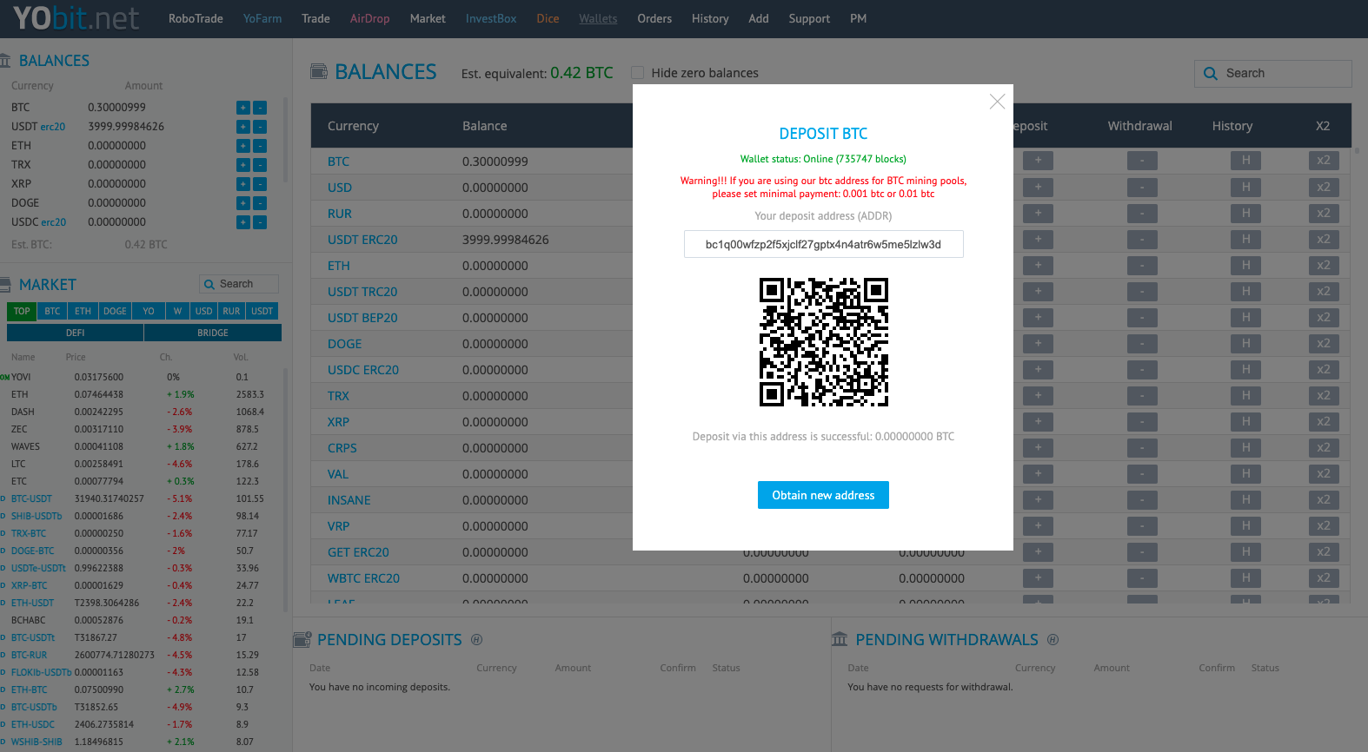Screen dimensions: 1368x752
Task: Open VRP currency link
Action: click(x=339, y=526)
